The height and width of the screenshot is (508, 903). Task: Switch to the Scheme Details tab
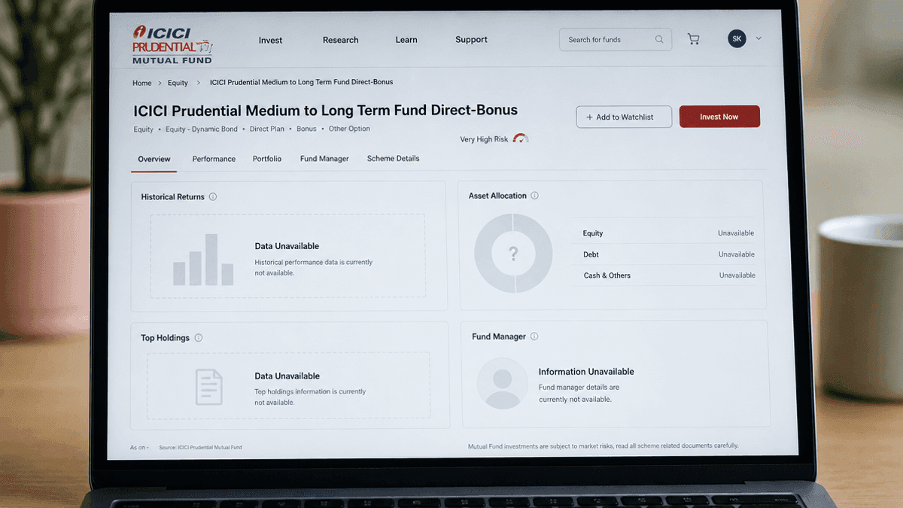393,159
